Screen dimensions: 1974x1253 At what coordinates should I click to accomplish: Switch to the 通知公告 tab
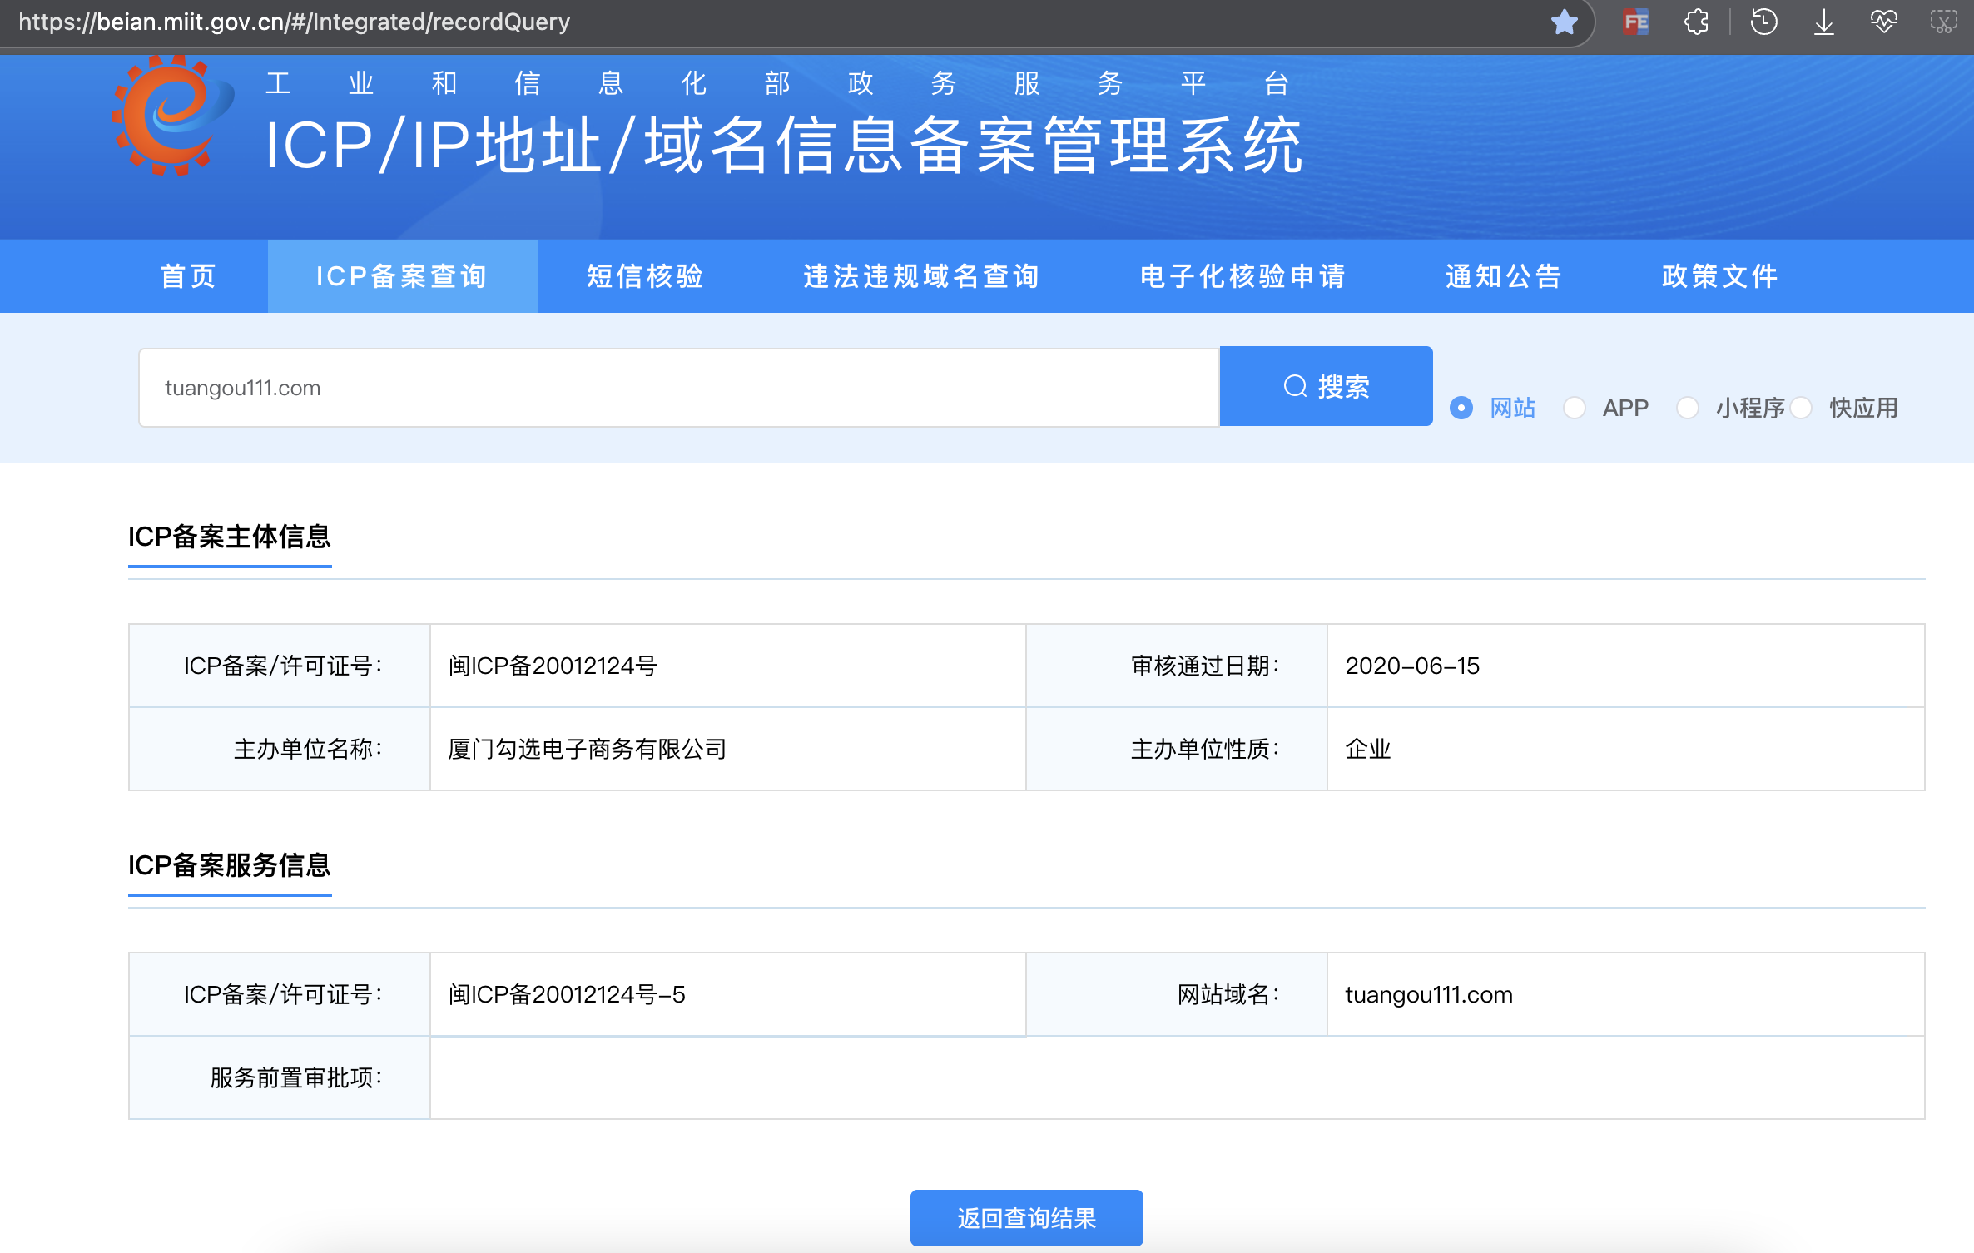point(1503,276)
